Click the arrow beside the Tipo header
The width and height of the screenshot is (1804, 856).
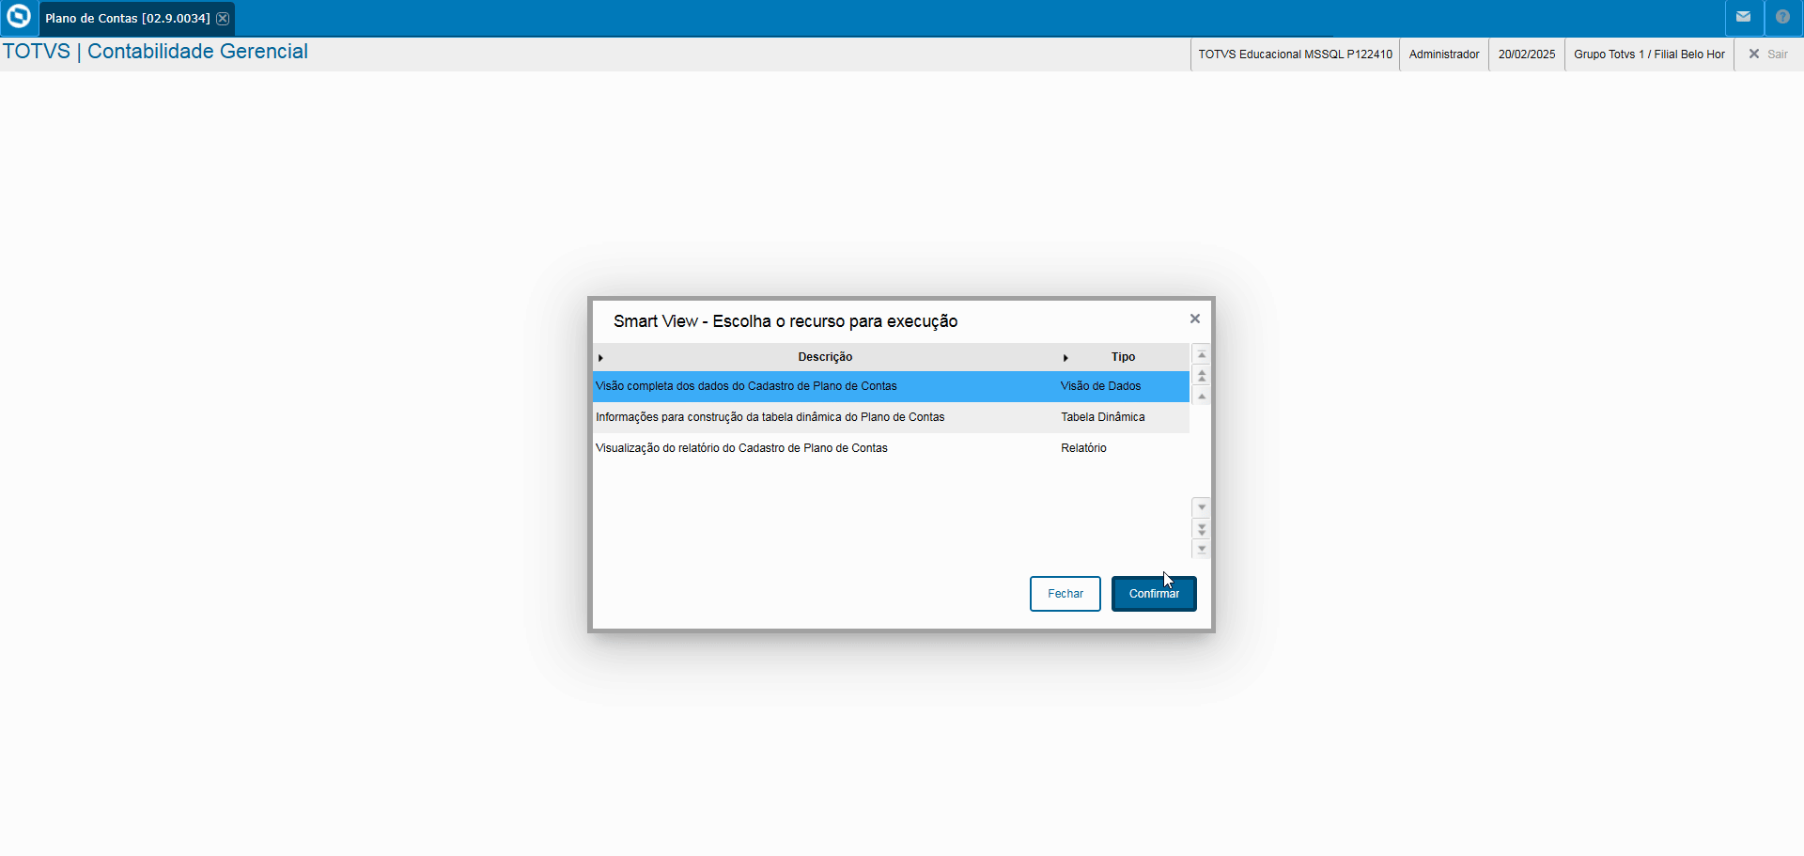(x=1065, y=358)
